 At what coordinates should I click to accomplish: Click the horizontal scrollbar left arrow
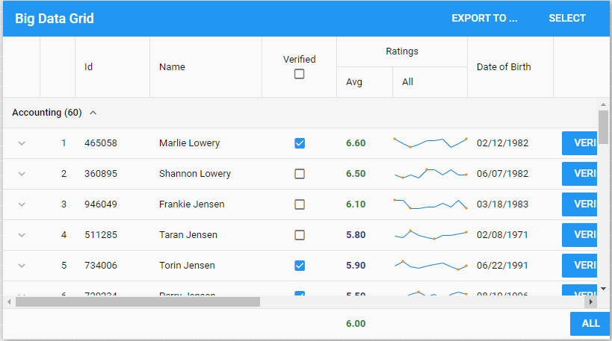click(x=8, y=301)
